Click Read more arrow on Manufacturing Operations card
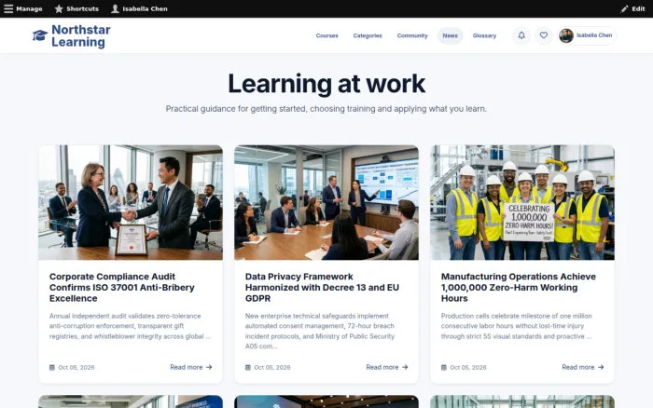The width and height of the screenshot is (653, 408). 601,367
